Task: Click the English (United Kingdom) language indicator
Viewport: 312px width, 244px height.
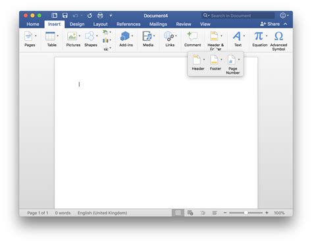Action: coord(102,213)
